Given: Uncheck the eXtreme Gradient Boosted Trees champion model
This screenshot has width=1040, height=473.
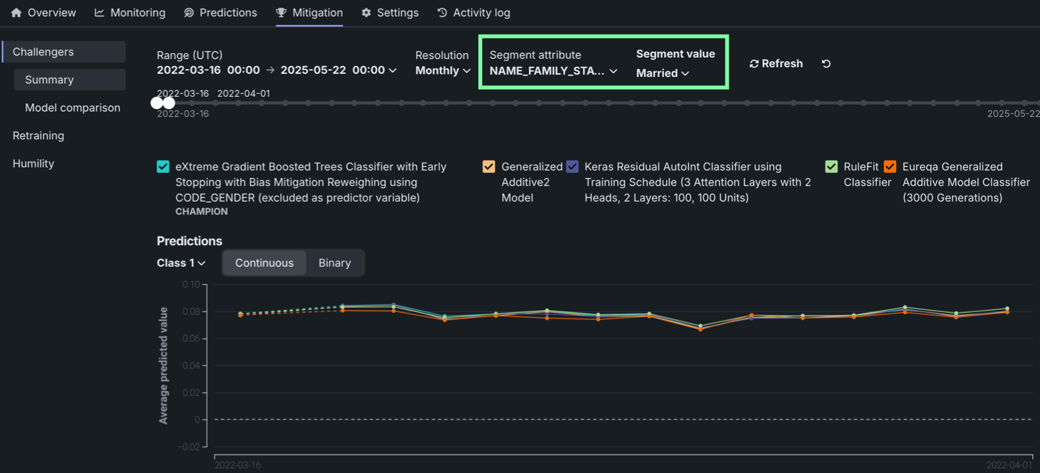Looking at the screenshot, I should point(163,167).
